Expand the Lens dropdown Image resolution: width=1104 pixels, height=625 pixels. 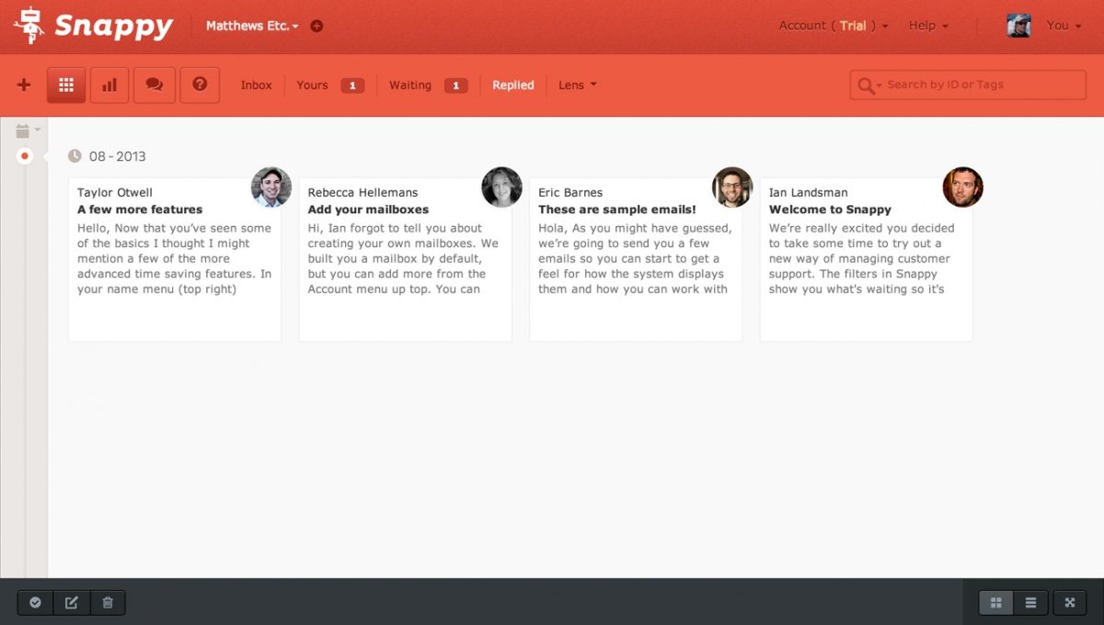[578, 85]
